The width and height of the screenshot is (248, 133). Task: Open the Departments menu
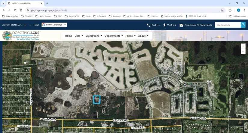[x=114, y=36]
